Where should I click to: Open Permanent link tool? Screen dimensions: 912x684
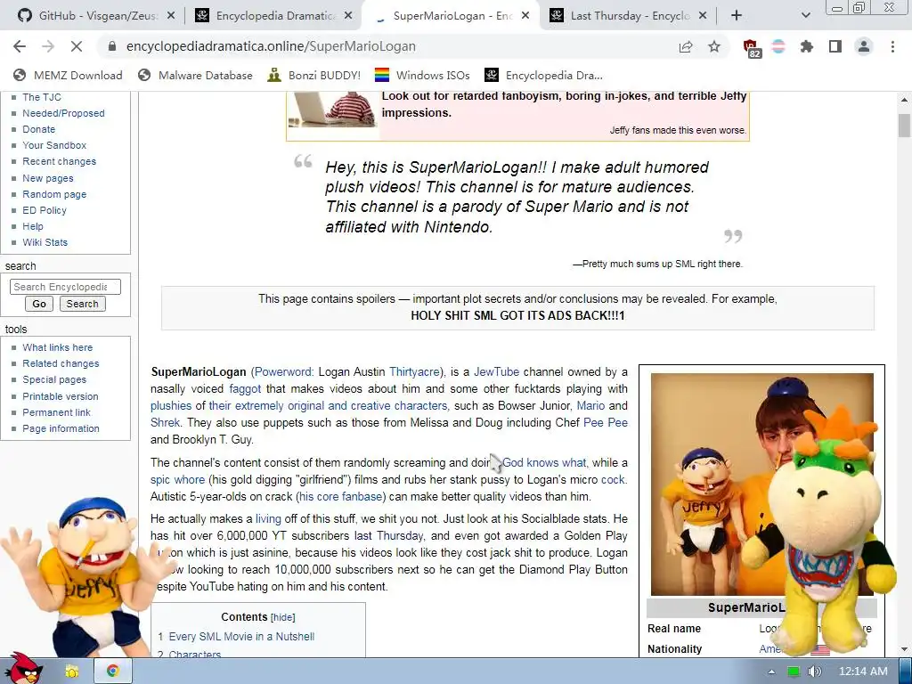[56, 412]
